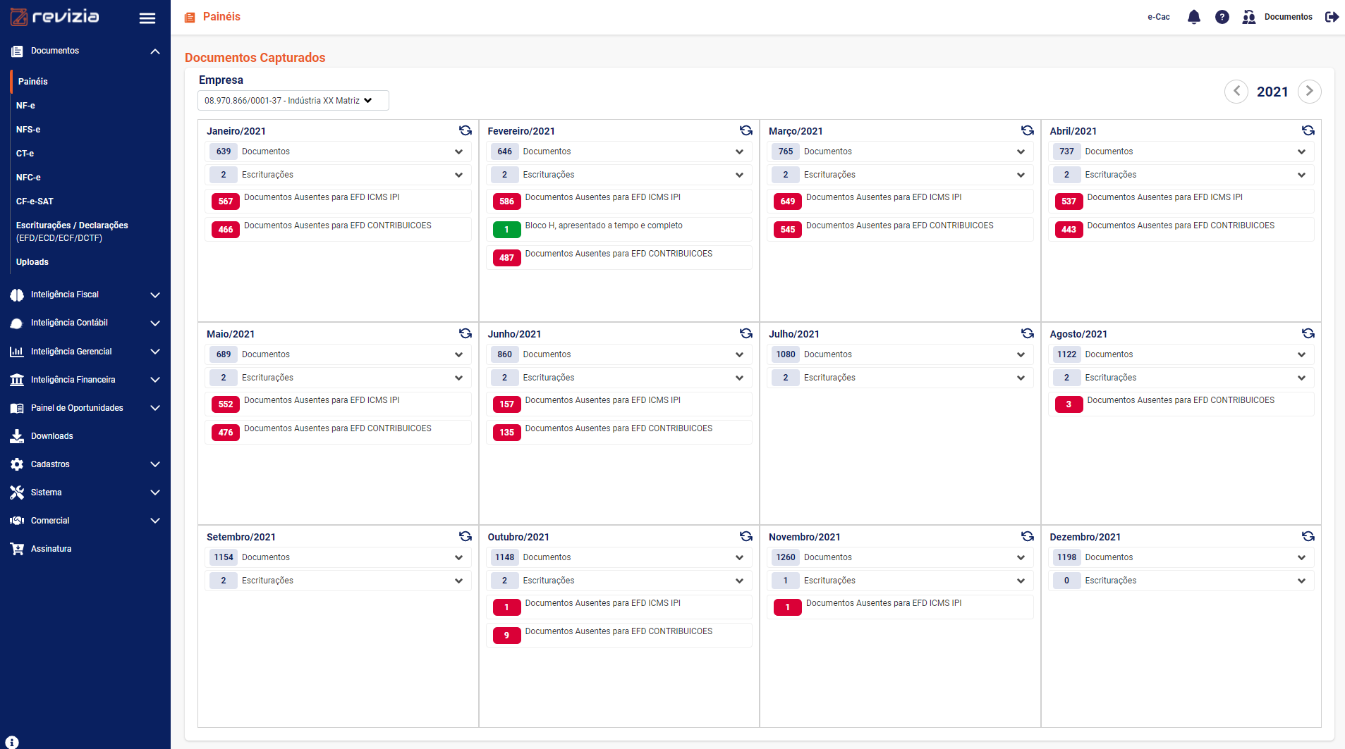The height and width of the screenshot is (749, 1345).
Task: Refresh the Julho/2021 panel
Action: tap(1028, 333)
